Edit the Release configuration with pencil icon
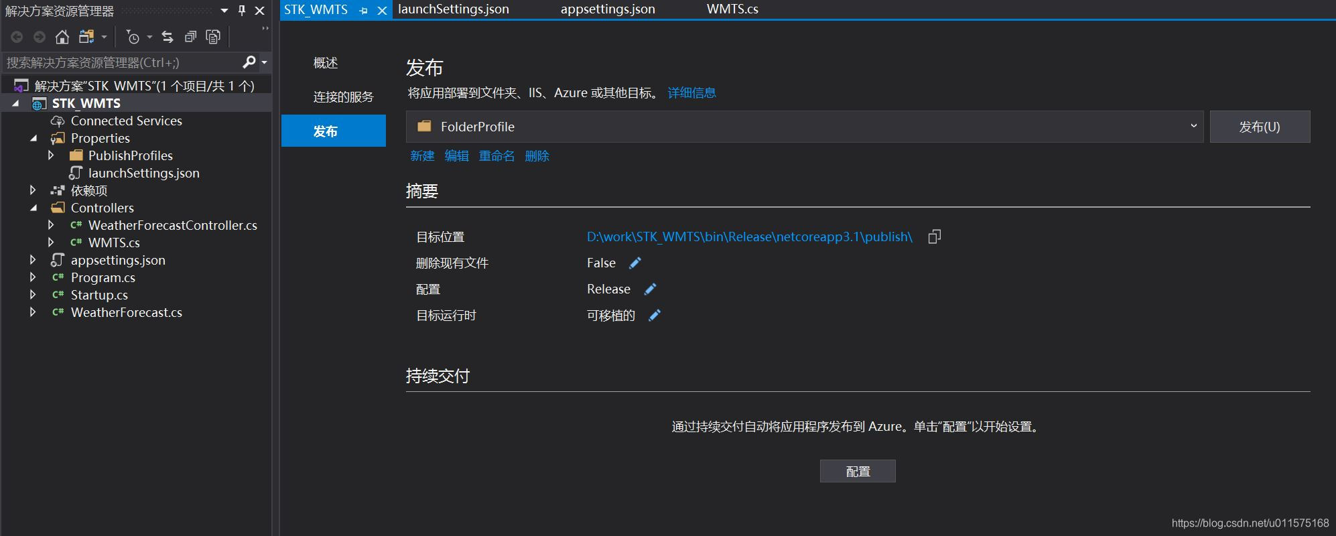This screenshot has height=536, width=1336. click(x=650, y=289)
